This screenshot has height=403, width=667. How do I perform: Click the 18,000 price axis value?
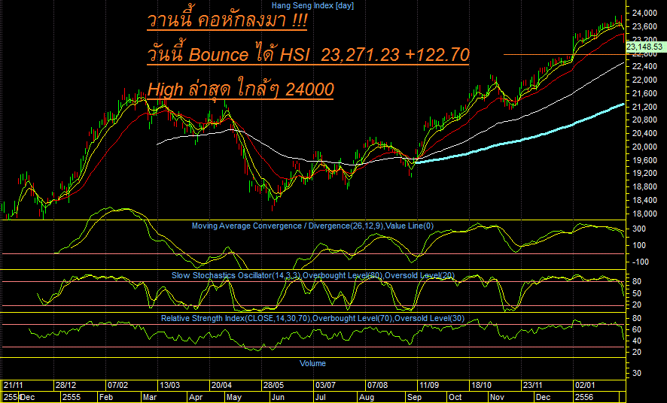click(x=644, y=214)
